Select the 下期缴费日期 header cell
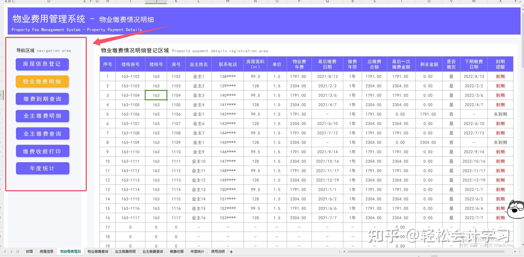524x257 pixels. point(474,64)
